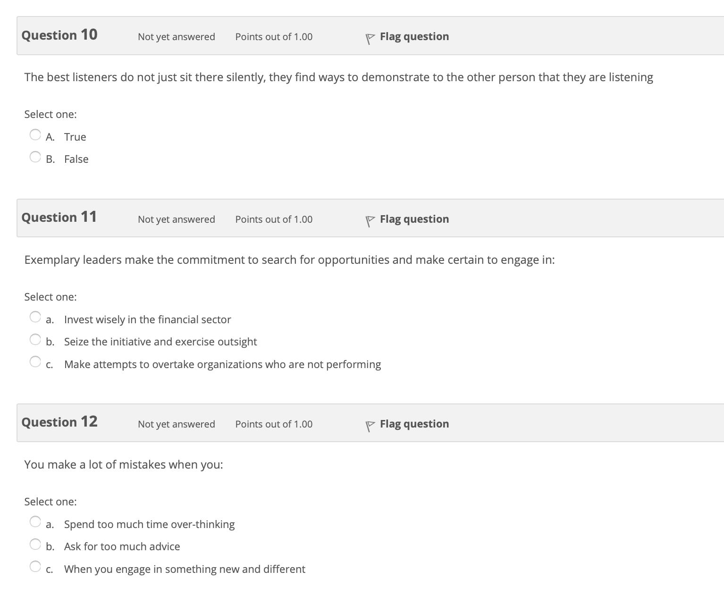Viewport: 724px width, 604px height.
Task: Select False for Question 10
Action: coord(35,157)
